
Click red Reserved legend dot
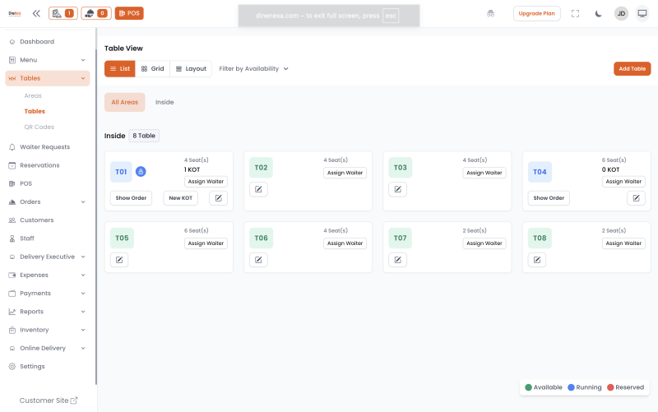pos(610,387)
